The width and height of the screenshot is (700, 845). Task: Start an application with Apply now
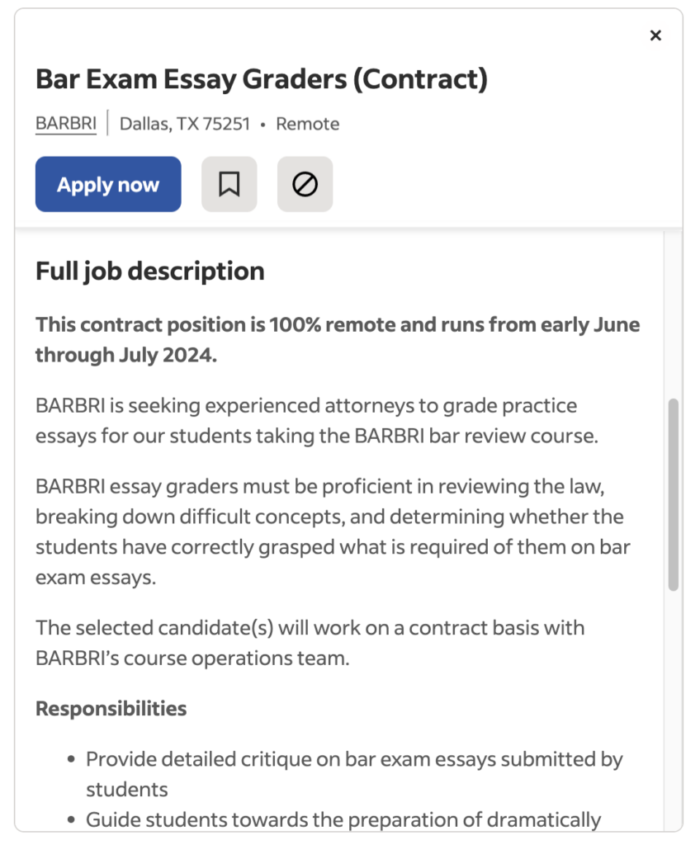[x=108, y=184]
